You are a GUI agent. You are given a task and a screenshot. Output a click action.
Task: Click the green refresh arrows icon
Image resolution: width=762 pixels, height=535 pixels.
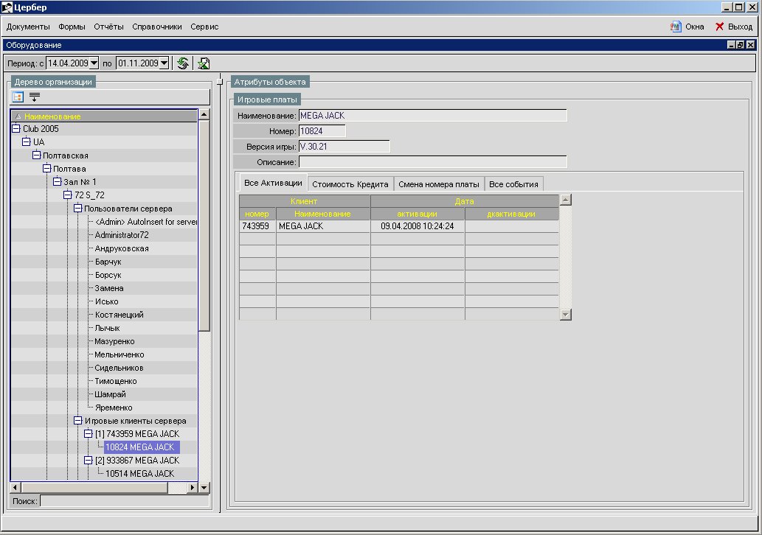coord(182,63)
